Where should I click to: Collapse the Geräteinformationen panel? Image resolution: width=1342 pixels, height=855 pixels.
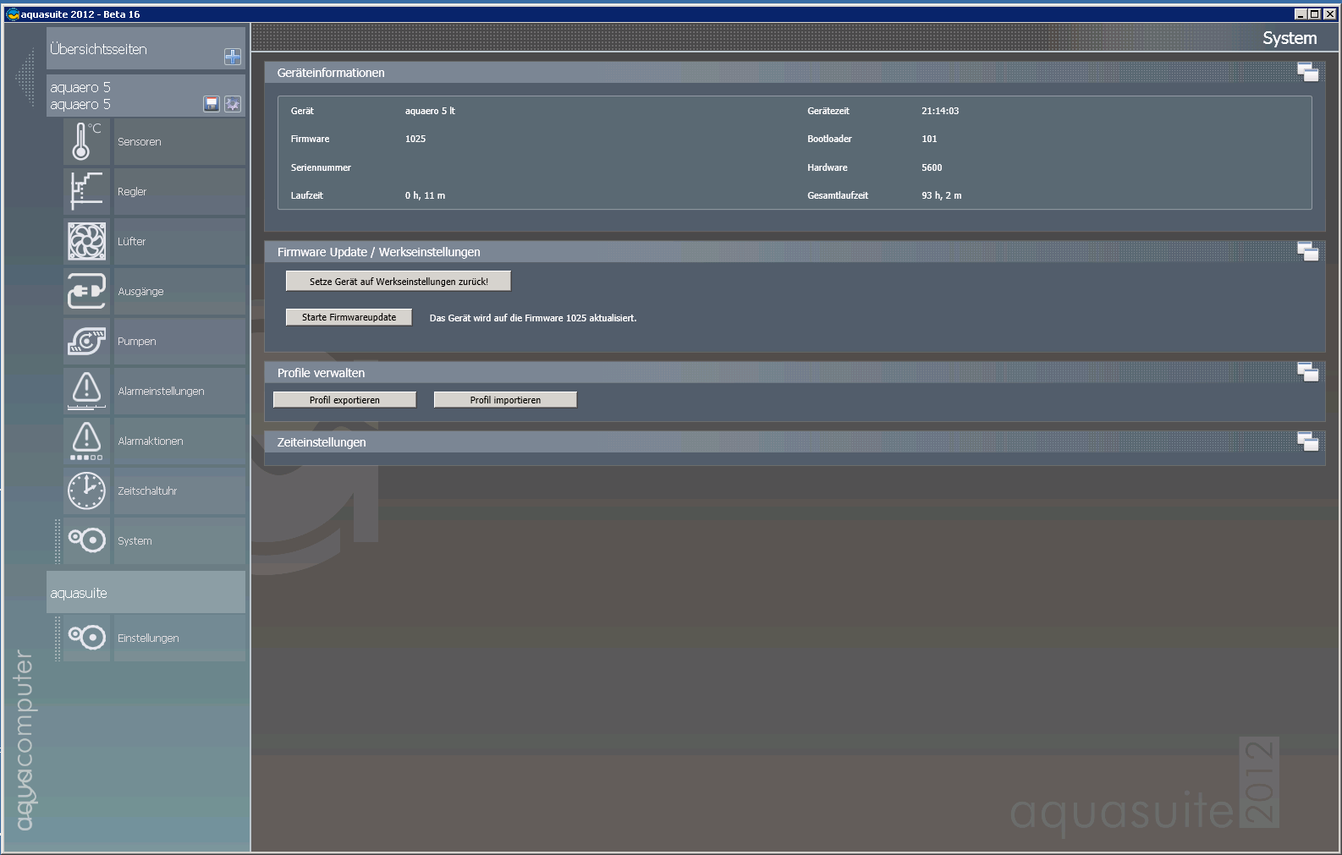click(1307, 73)
